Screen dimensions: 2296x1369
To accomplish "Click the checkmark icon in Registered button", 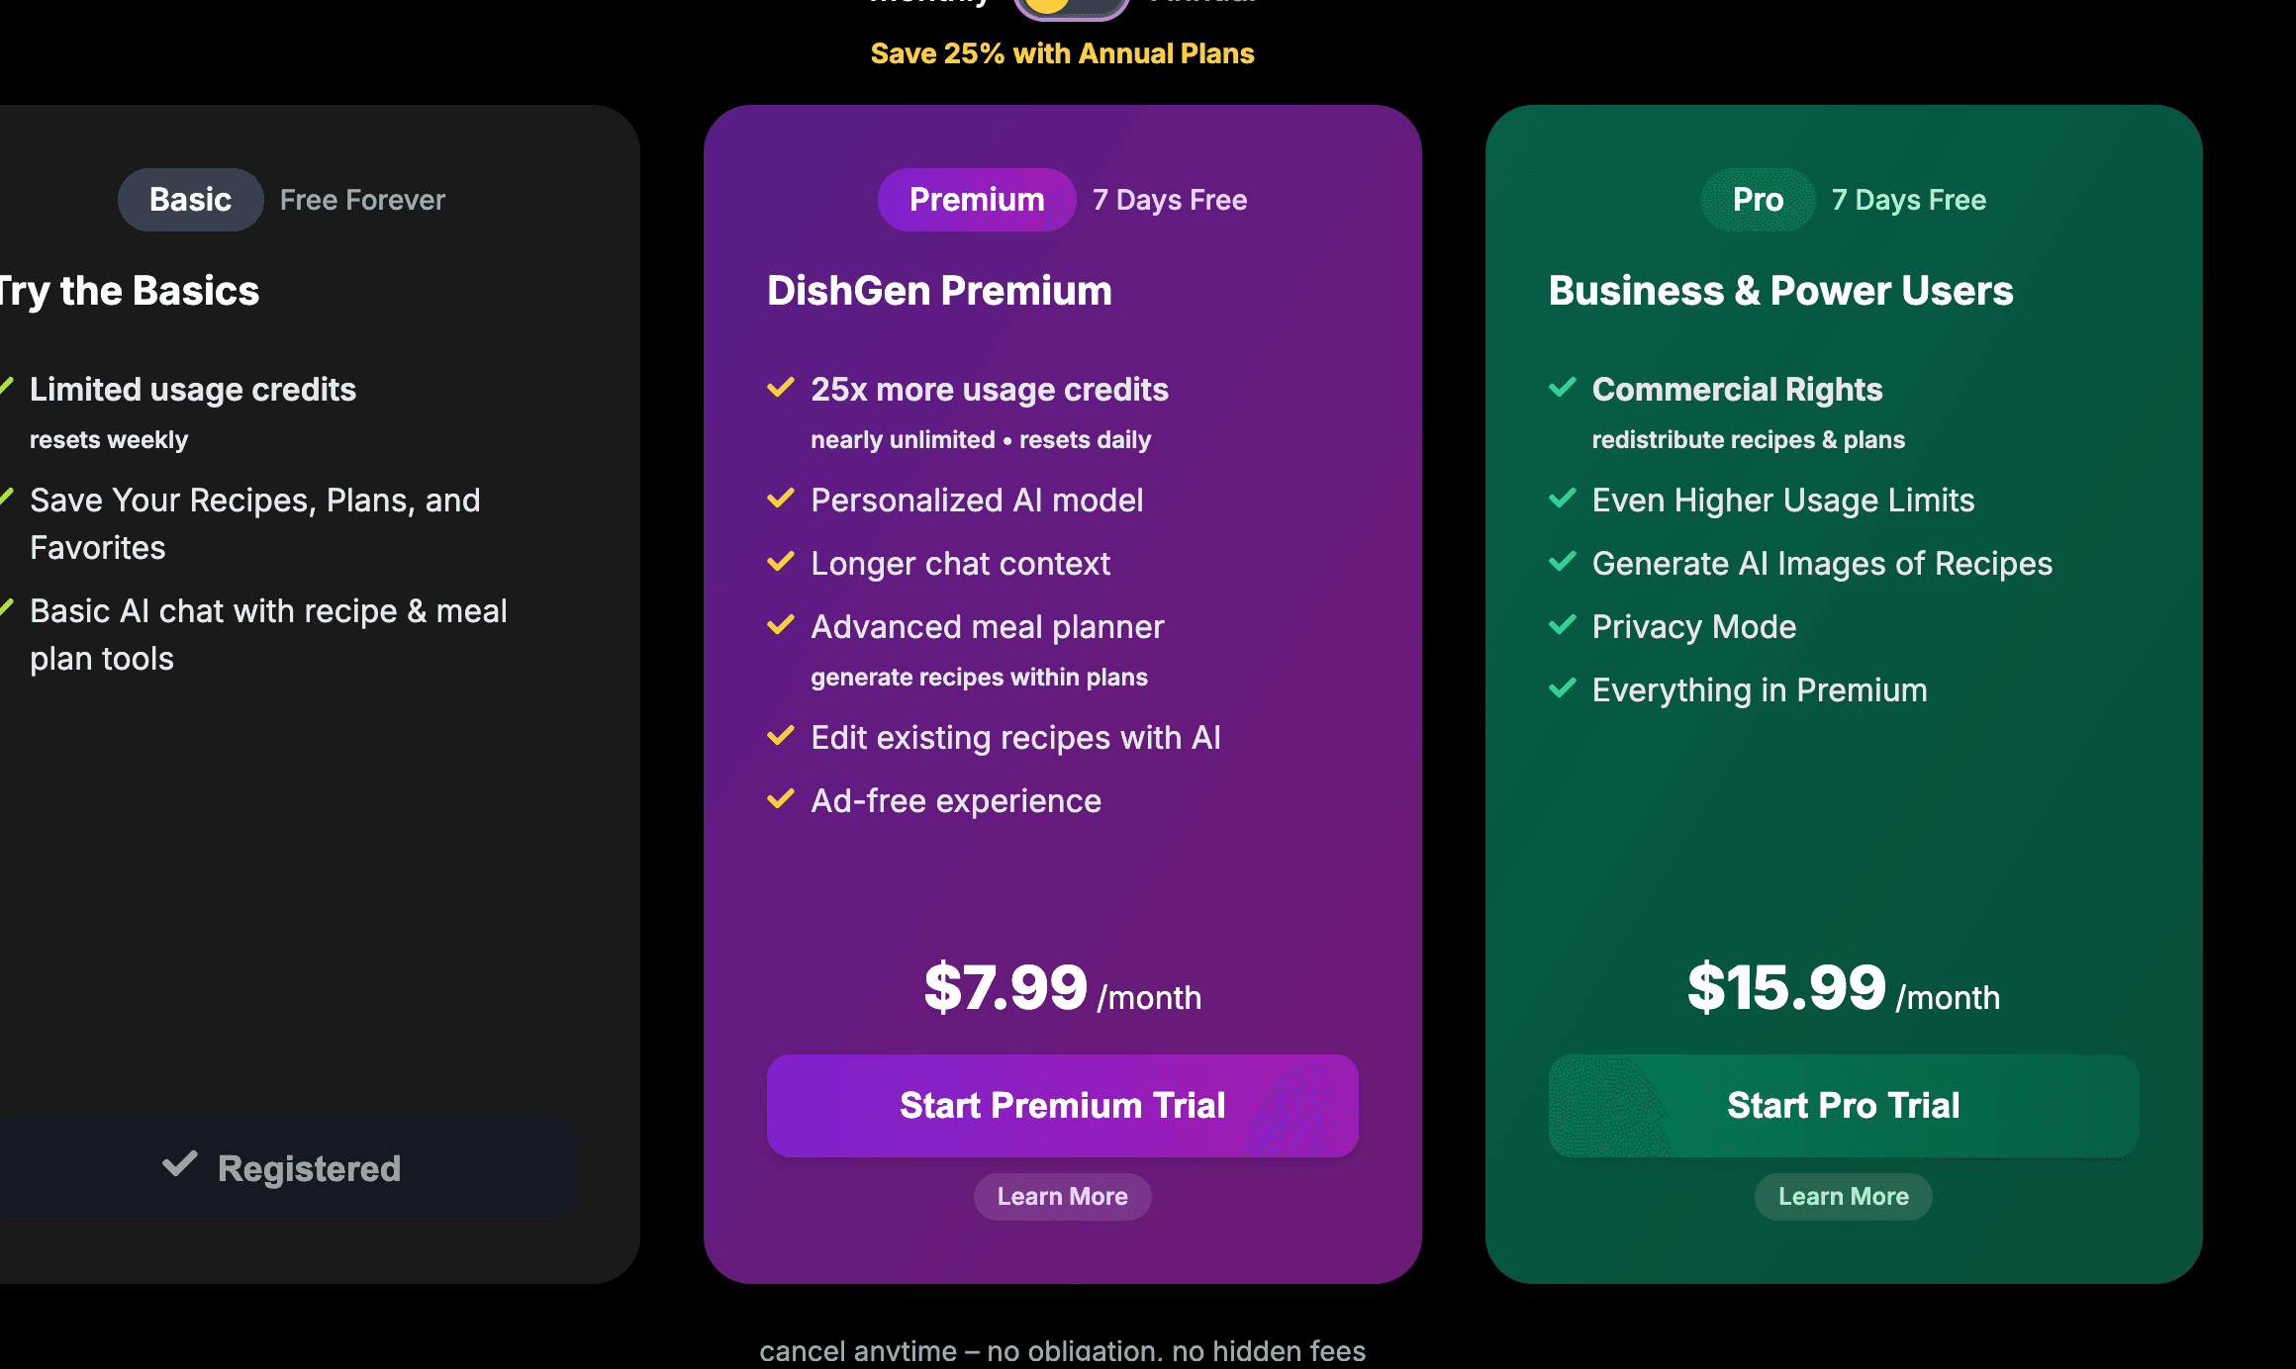I will [180, 1164].
